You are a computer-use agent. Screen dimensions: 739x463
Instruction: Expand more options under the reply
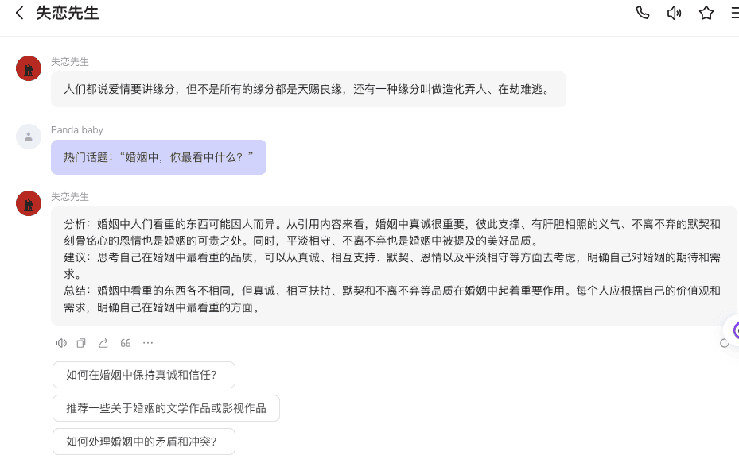tap(148, 343)
